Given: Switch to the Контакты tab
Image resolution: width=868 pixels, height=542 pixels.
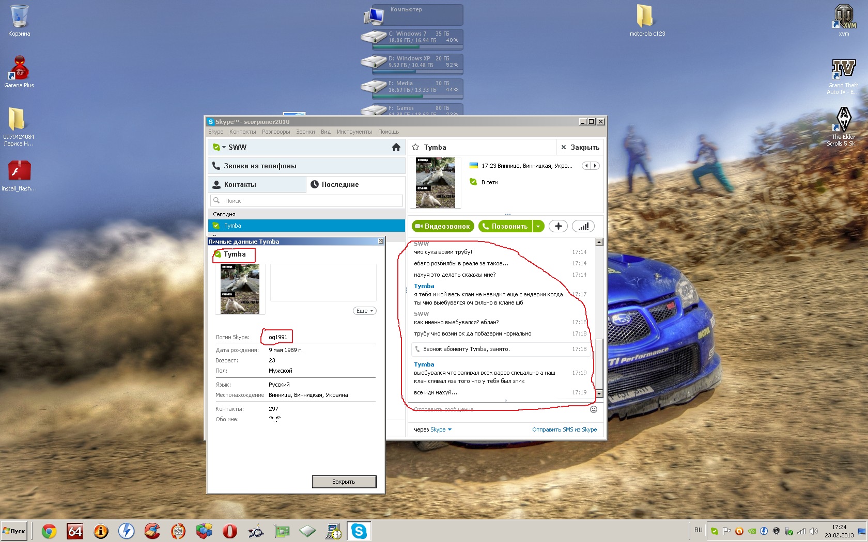Looking at the screenshot, I should tap(257, 184).
